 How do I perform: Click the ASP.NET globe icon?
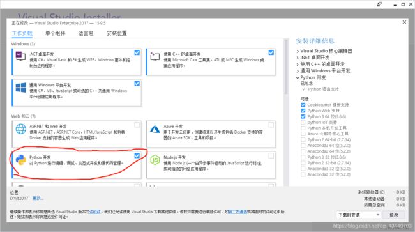[21, 129]
